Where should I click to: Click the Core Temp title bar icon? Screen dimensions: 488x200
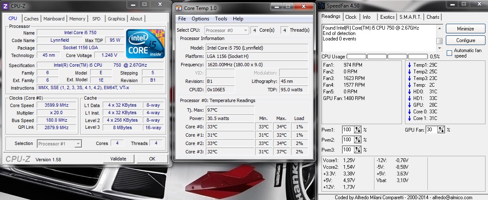tap(179, 8)
